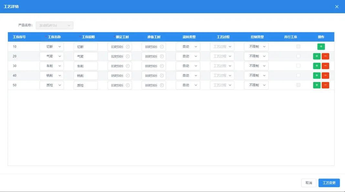Image resolution: width=345 pixels, height=192 pixels.
Task: Edit 工序说明 field containing 车削
Action: click(86, 66)
